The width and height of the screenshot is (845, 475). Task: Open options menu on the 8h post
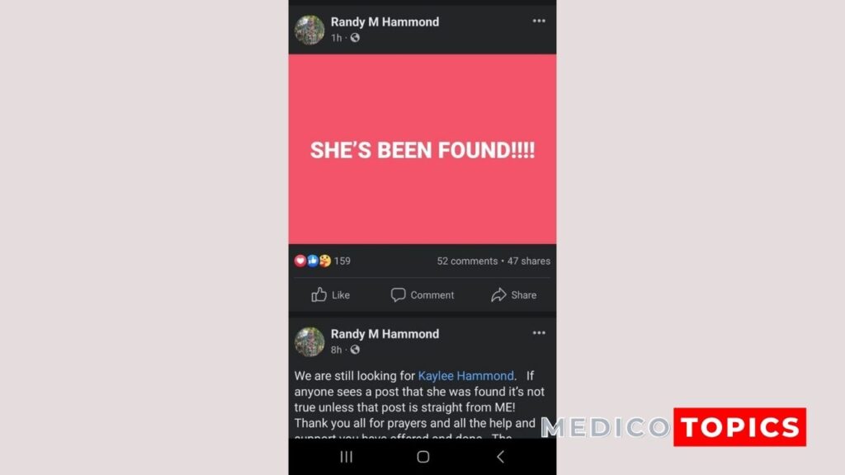tap(539, 333)
